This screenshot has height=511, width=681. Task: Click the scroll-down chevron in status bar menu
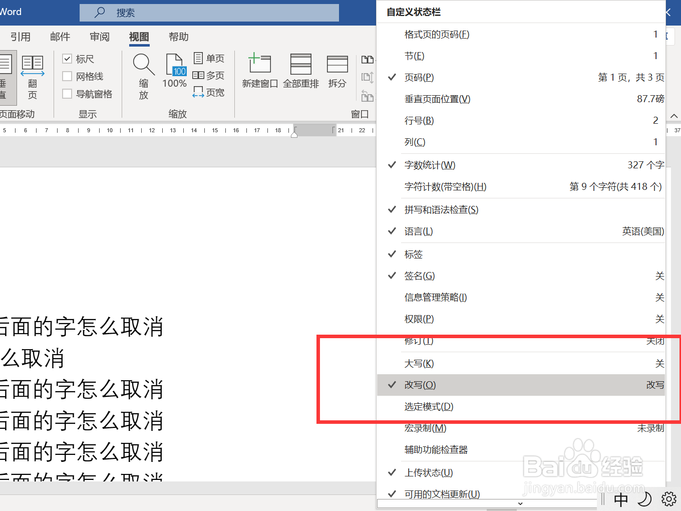click(x=519, y=503)
